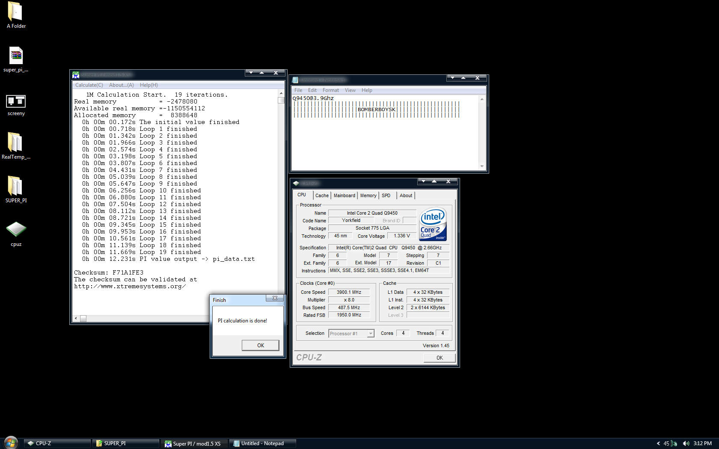The height and width of the screenshot is (449, 719).
Task: Click the Intel Core 2 Quad Q9450 name field
Action: pos(372,213)
